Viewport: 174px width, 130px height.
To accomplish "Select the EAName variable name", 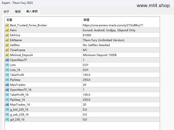I will (x=16, y=40).
